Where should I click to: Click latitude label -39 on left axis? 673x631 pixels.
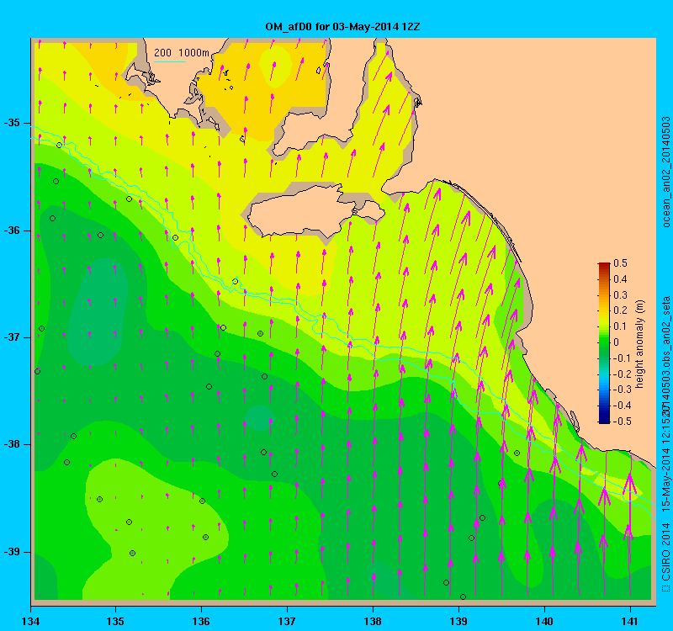tap(12, 552)
